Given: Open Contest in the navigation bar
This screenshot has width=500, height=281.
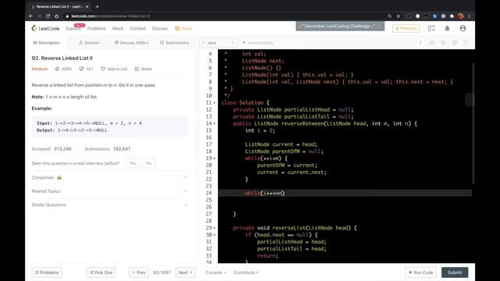Looking at the screenshot, I should pyautogui.click(x=137, y=28).
